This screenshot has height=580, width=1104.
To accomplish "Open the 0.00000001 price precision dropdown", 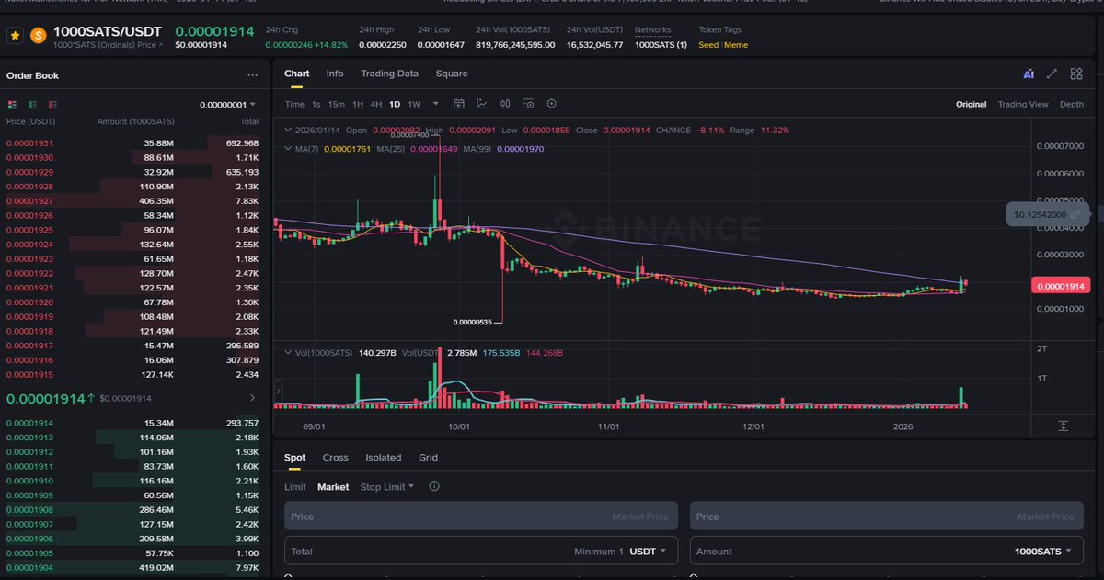I will [227, 105].
